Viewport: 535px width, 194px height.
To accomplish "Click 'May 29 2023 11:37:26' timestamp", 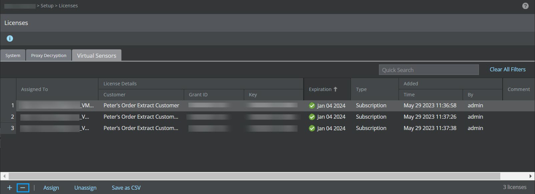I will 430,117.
